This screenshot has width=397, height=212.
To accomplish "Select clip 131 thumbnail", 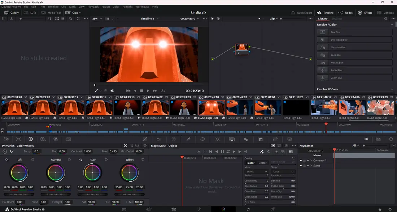I will pos(240,108).
